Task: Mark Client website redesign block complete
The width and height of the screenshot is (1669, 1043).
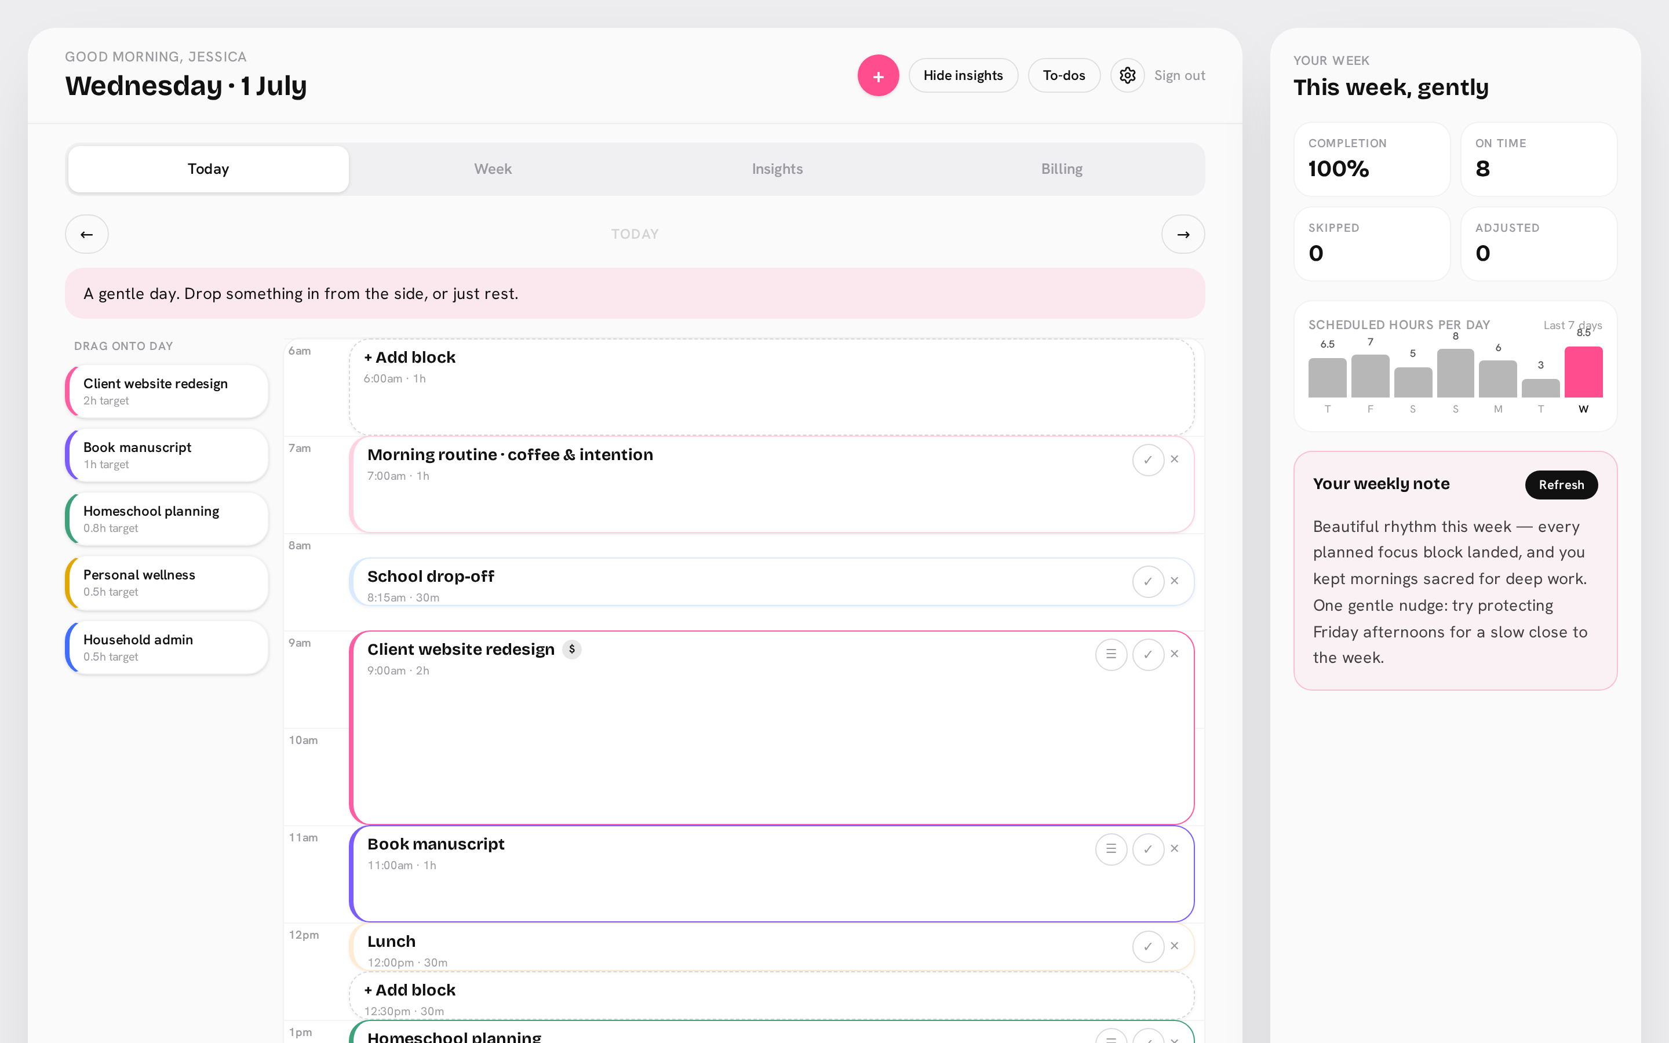Action: [x=1147, y=655]
